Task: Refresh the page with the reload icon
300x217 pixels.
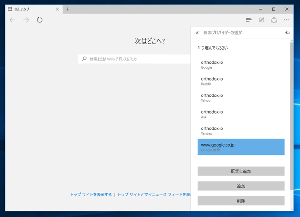Action: tap(40, 20)
